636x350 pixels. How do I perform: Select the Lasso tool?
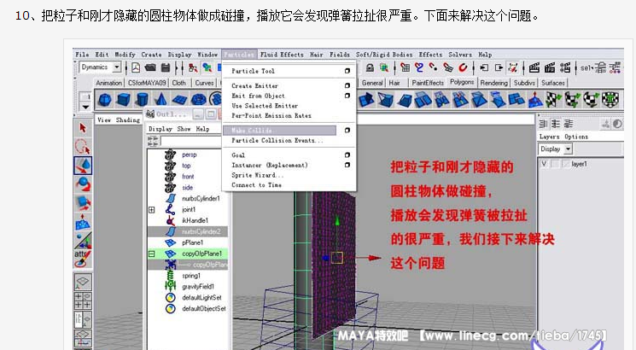83,147
